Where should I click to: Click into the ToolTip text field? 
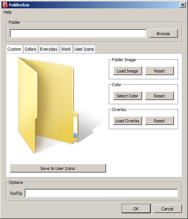101,193
